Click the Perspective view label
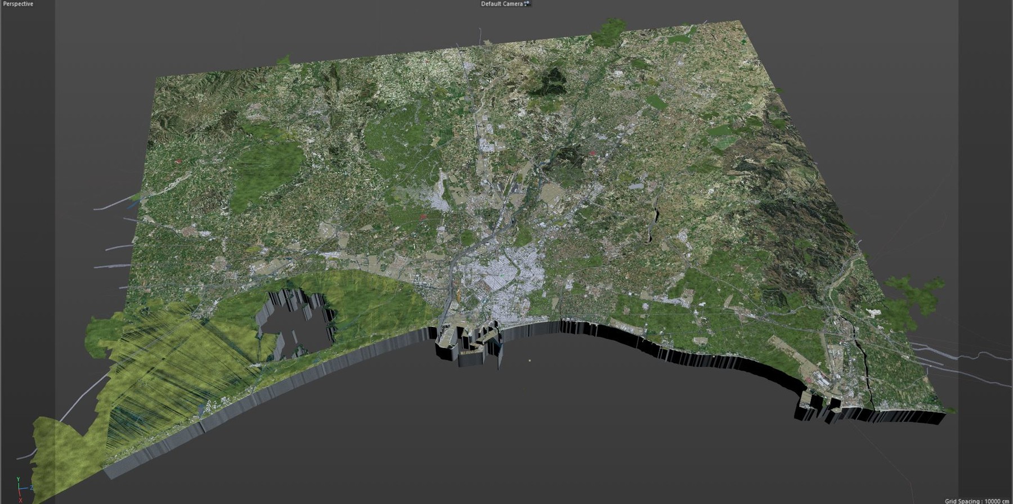1013x504 pixels. 19,4
